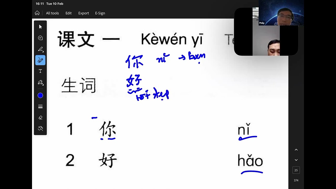Select the freehand draw tool
336x189 pixels.
click(40, 60)
